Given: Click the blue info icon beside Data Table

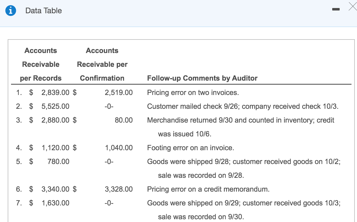Looking at the screenshot, I should click(x=10, y=10).
